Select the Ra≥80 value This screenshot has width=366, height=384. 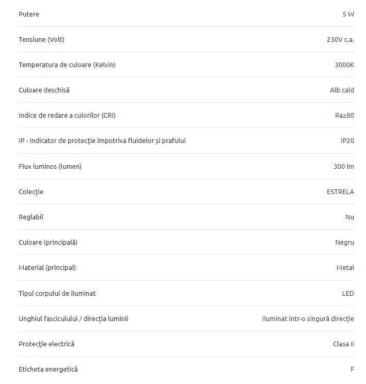344,115
